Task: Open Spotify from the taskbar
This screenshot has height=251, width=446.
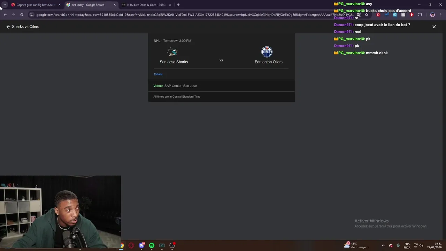Action: (x=152, y=245)
